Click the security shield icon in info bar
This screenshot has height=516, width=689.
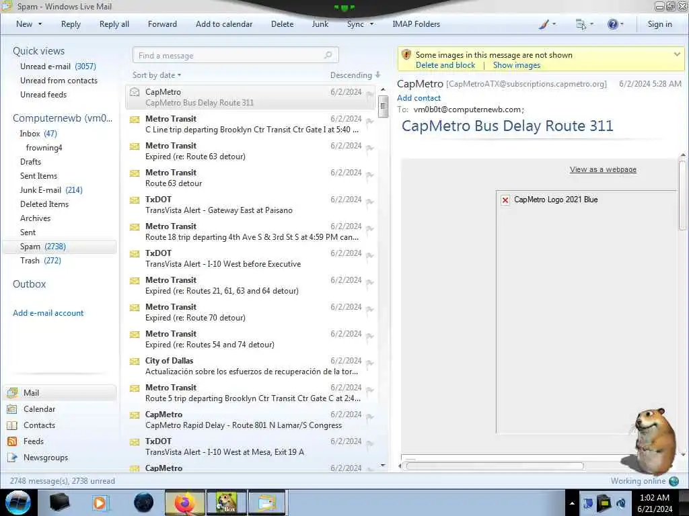pos(406,55)
